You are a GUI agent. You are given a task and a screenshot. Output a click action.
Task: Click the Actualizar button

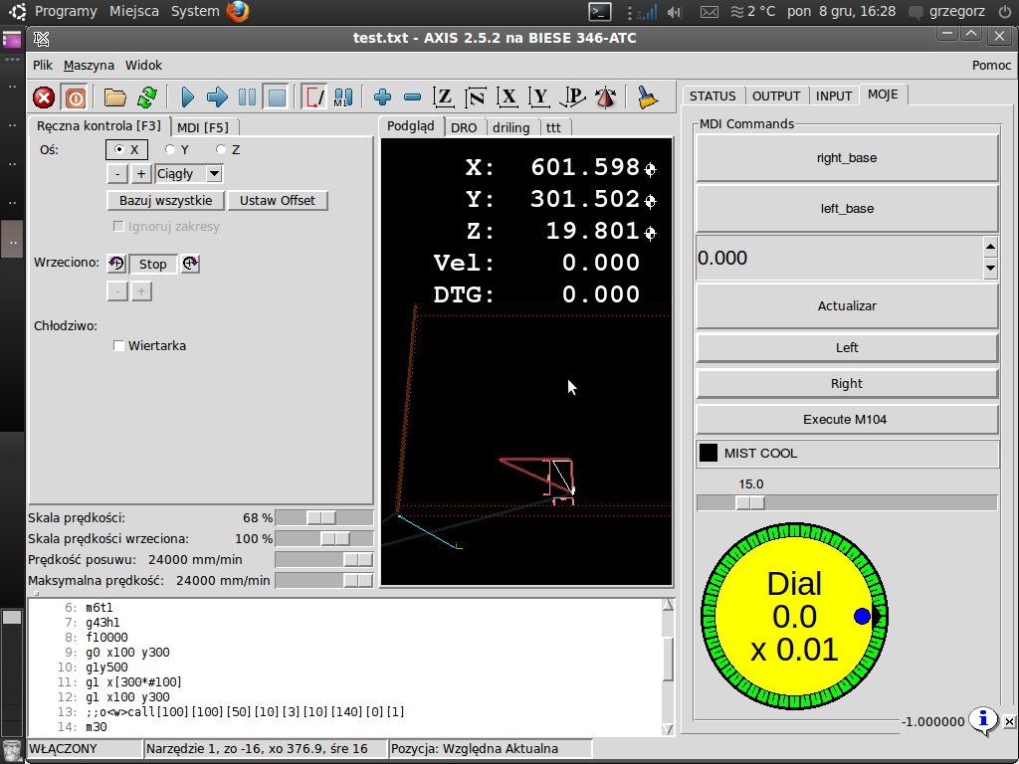click(x=847, y=306)
